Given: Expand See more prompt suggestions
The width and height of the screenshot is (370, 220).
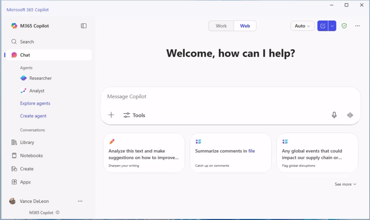Looking at the screenshot, I should pyautogui.click(x=345, y=184).
